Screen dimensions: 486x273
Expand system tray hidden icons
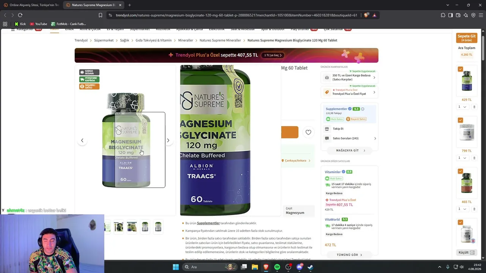tap(440, 267)
